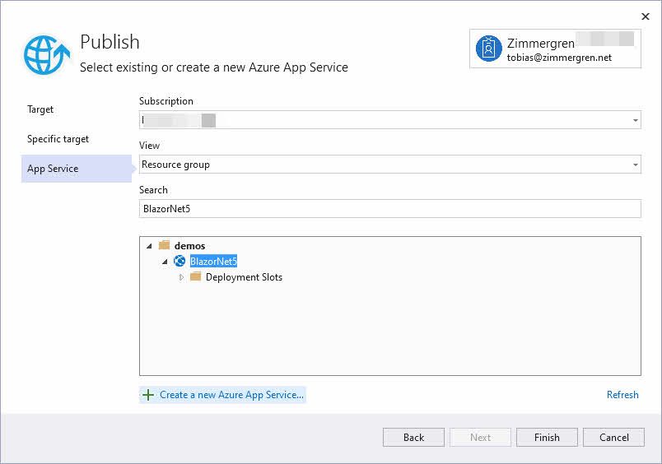Cancel the publish dialog

point(613,437)
